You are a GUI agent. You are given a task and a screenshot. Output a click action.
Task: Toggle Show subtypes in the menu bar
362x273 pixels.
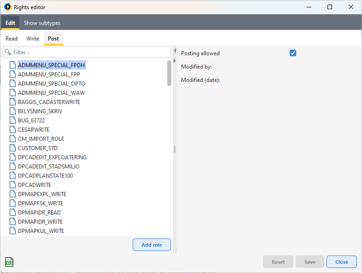pyautogui.click(x=42, y=23)
